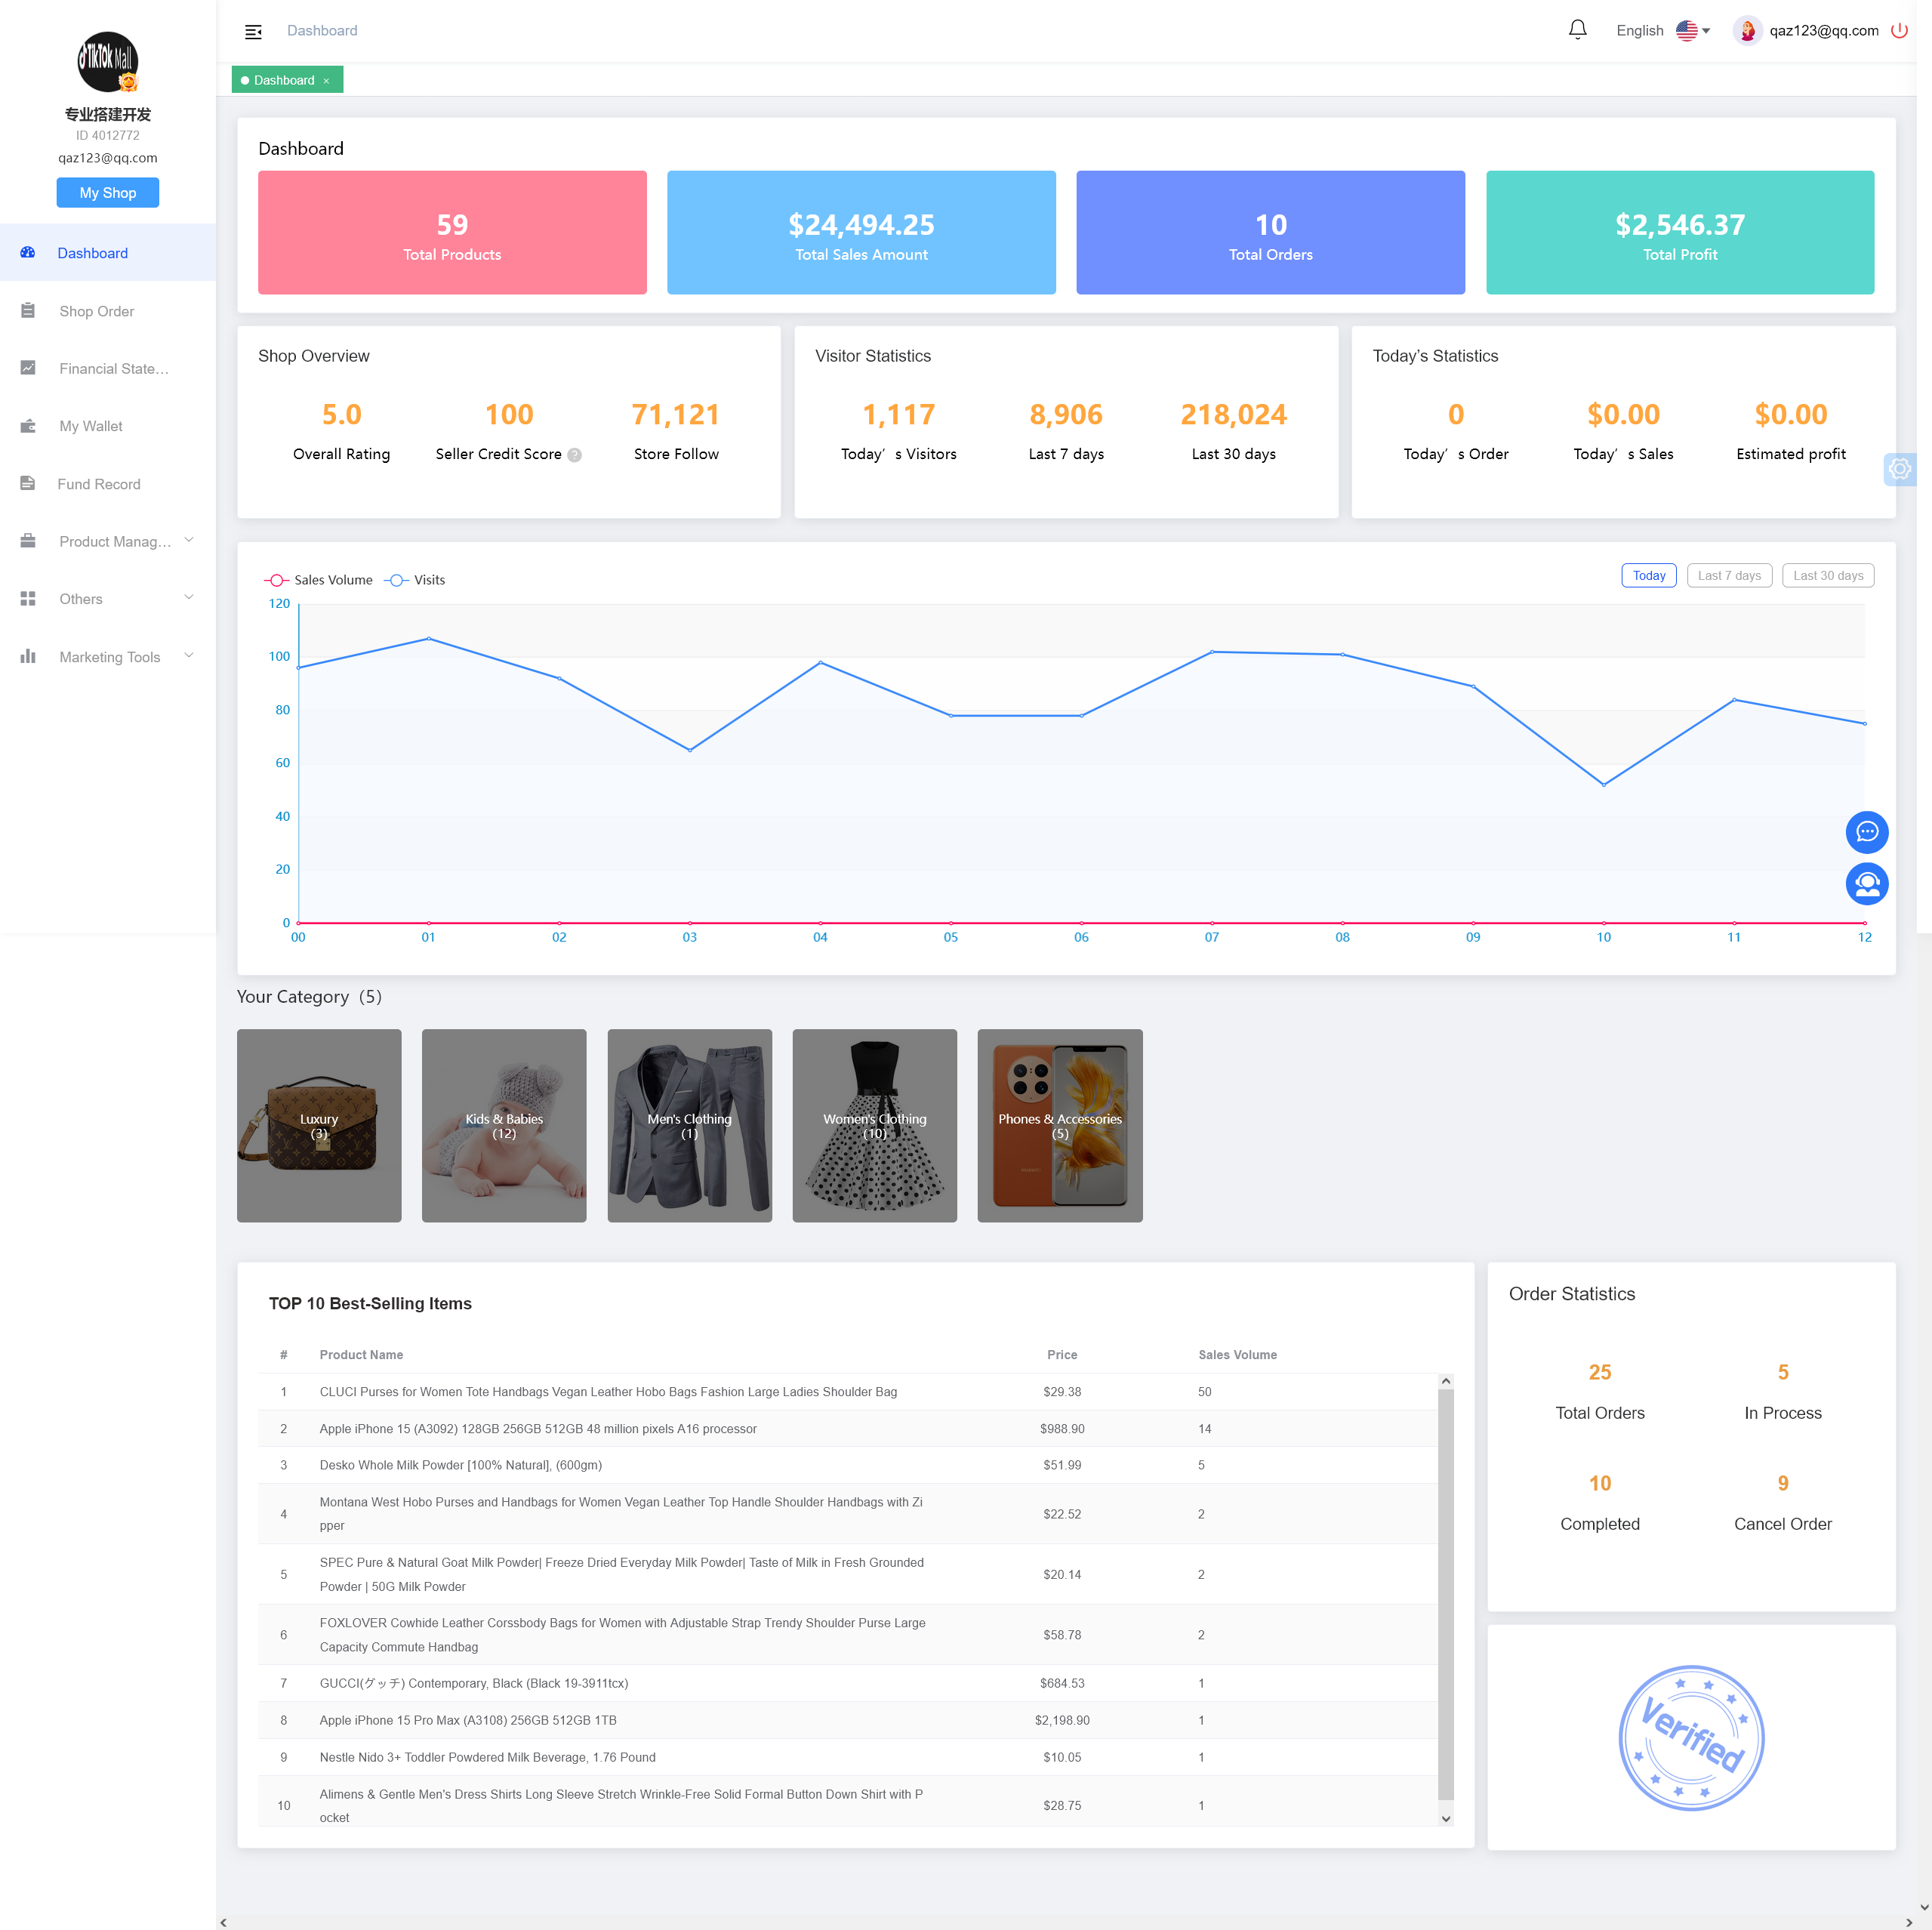The image size is (1932, 1930).
Task: Select the Last 7 days chart range
Action: coord(1728,575)
